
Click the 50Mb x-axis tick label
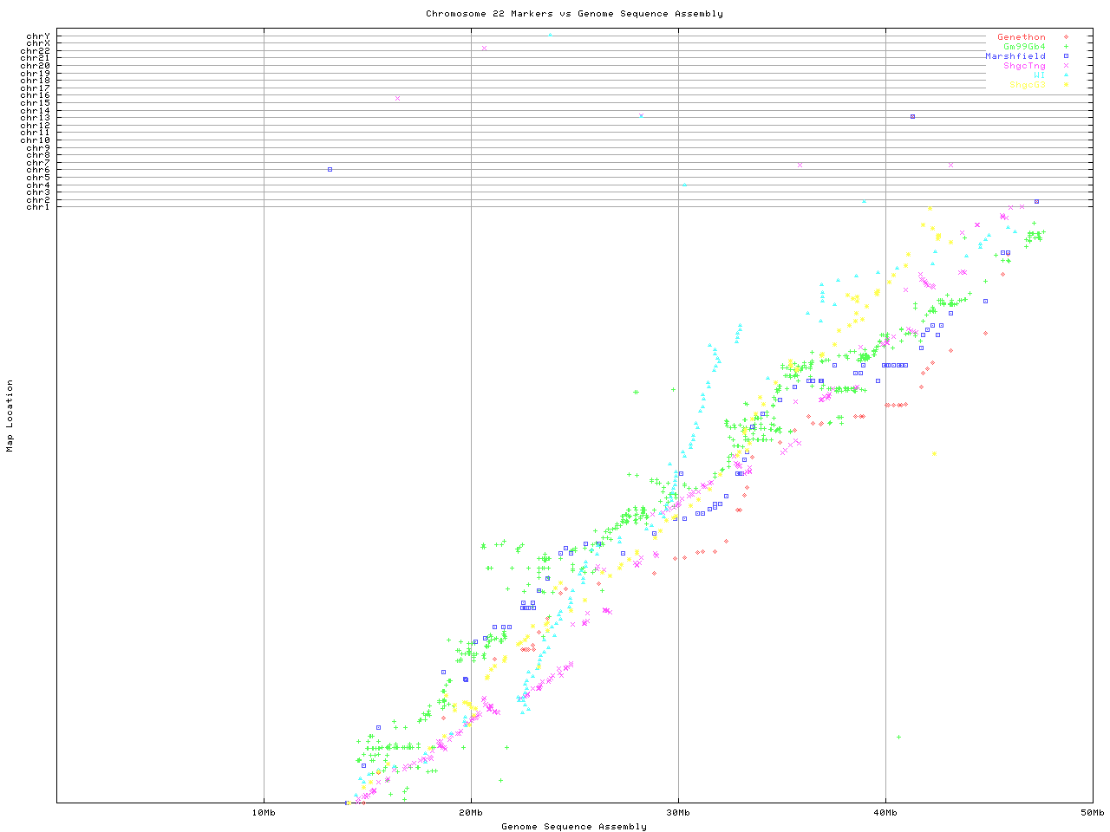pos(1092,813)
